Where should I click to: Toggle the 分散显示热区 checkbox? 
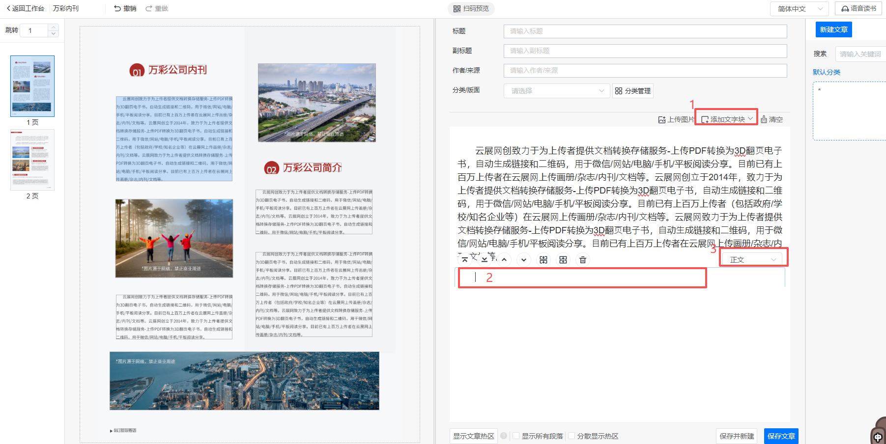pos(572,436)
